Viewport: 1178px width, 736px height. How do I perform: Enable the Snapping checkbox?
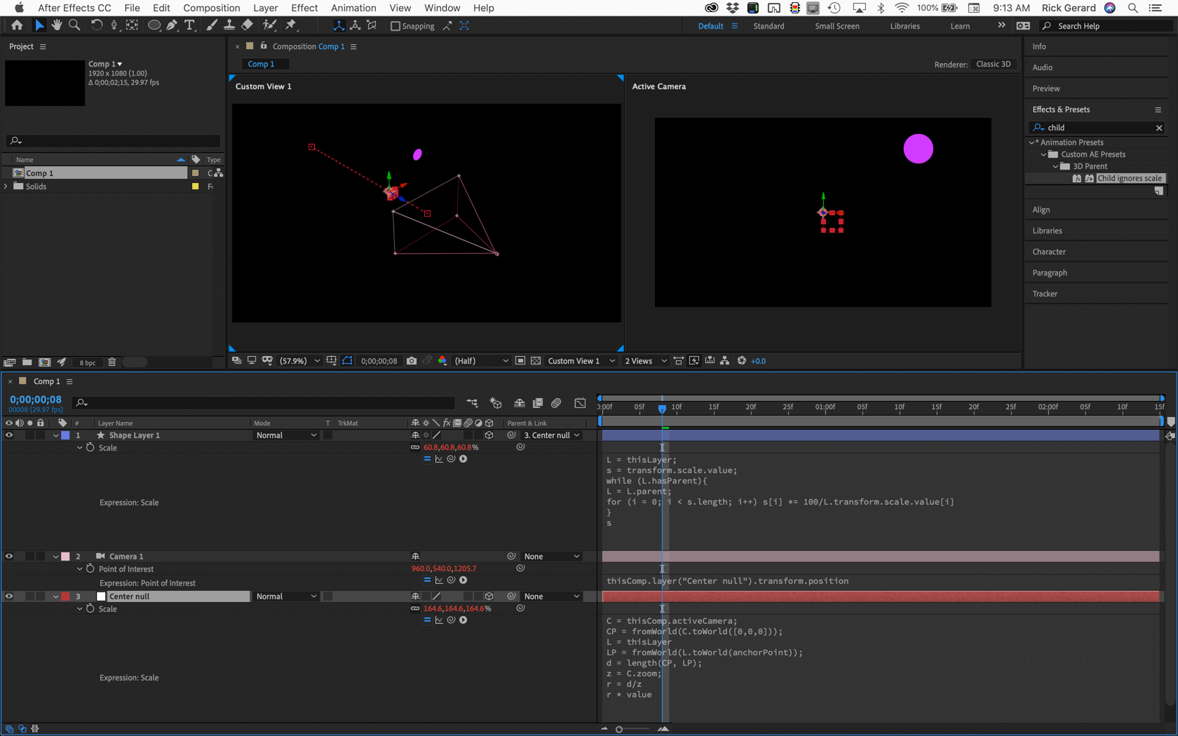[x=395, y=26]
